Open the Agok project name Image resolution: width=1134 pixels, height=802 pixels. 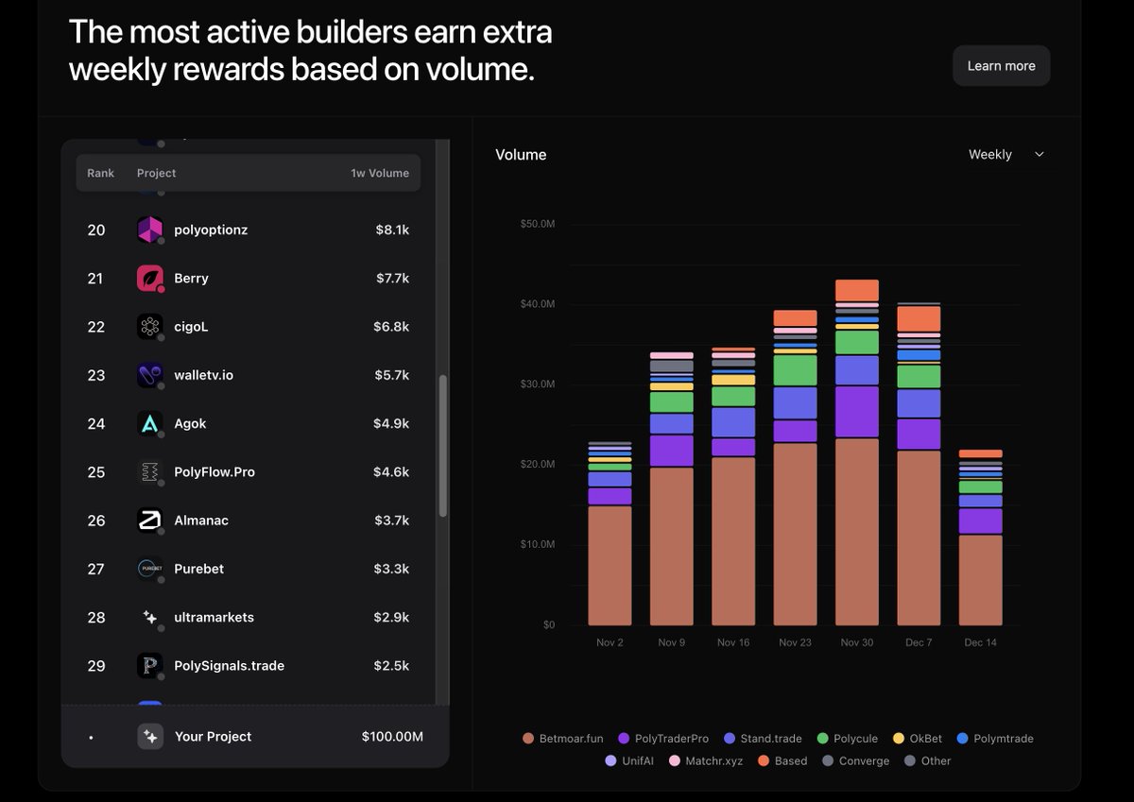190,423
